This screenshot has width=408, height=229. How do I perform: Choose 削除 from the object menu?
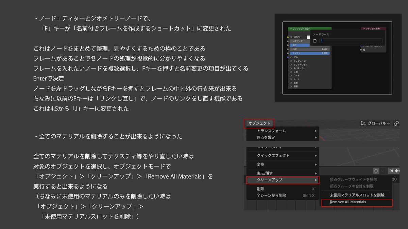pos(283,189)
